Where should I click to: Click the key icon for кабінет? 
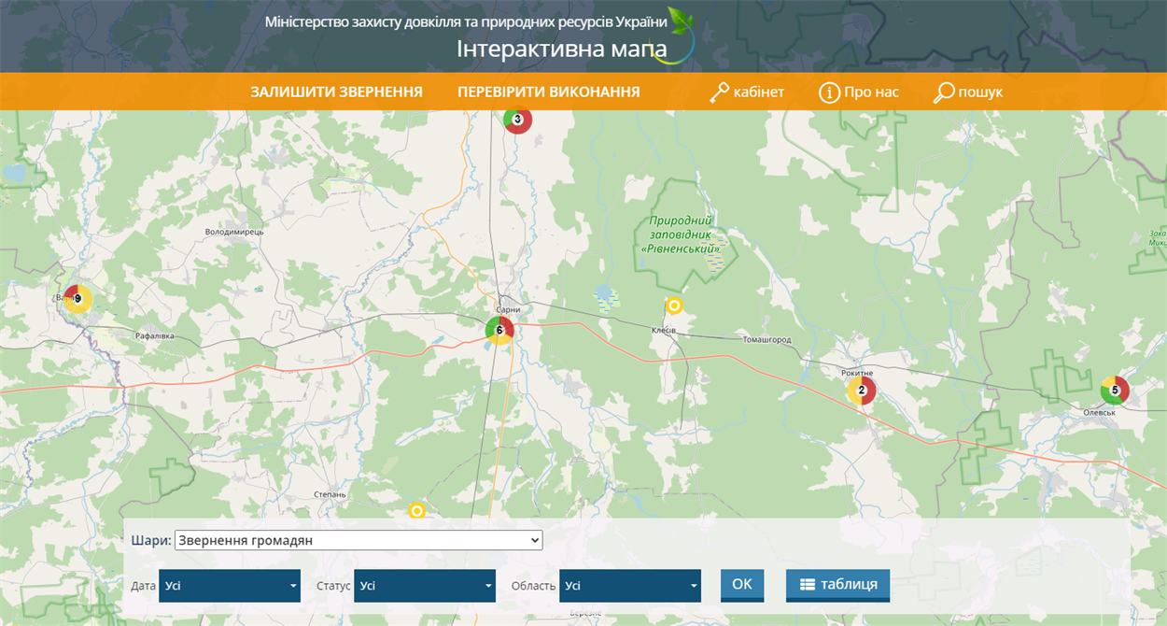(x=719, y=92)
